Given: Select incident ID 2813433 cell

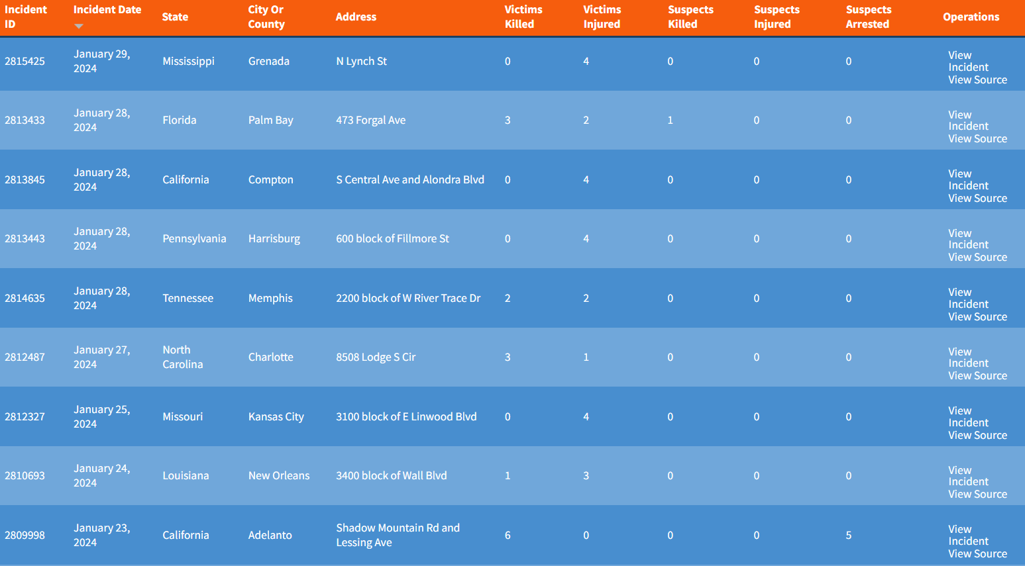Looking at the screenshot, I should coord(25,120).
